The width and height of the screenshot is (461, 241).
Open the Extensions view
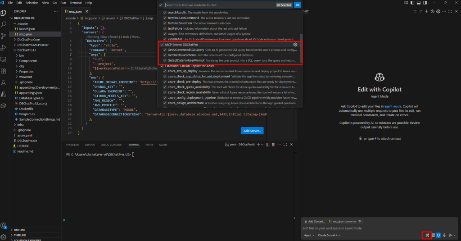[x=4, y=71]
